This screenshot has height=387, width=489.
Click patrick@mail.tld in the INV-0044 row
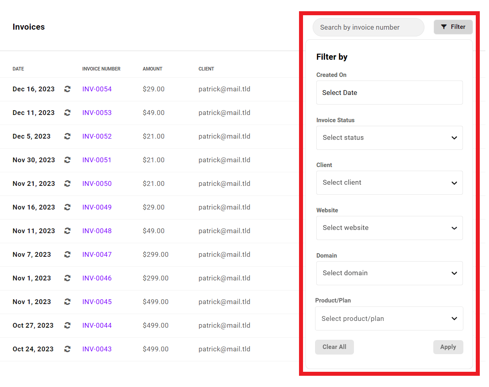pos(224,325)
